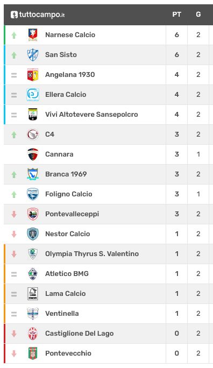213x368 pixels.
Task: Click Pontevecchio green-red crest
Action: click(33, 353)
